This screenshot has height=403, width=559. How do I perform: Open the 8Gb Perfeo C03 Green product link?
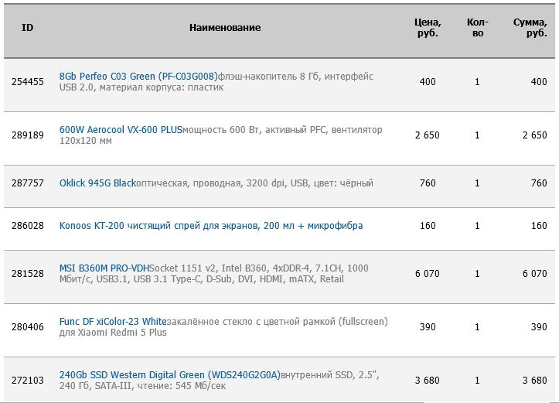pyautogui.click(x=138, y=77)
